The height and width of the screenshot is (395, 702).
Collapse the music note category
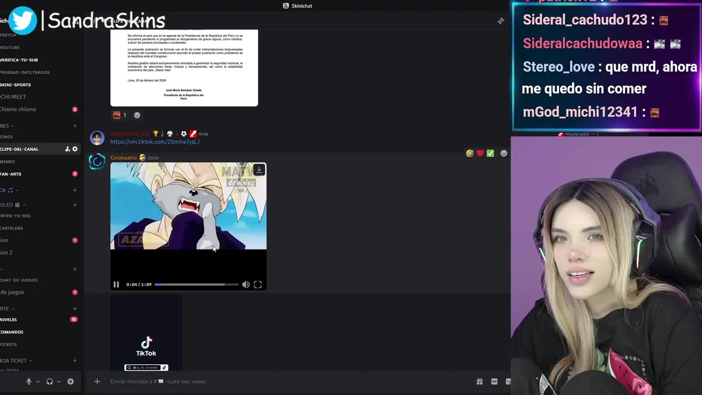tap(9, 190)
